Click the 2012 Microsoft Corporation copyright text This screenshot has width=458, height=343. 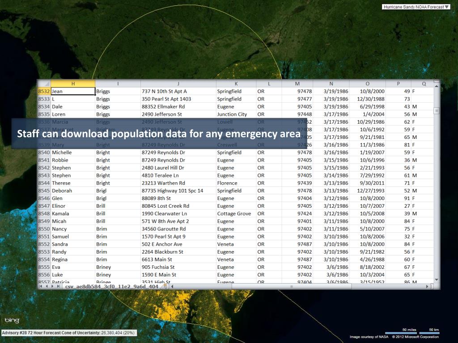click(416, 337)
